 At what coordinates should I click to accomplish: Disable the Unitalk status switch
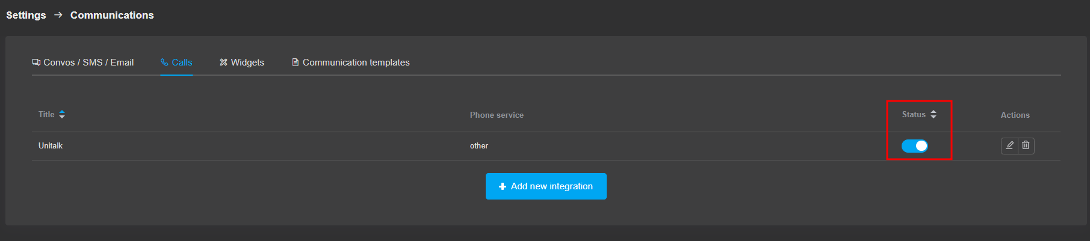point(914,146)
